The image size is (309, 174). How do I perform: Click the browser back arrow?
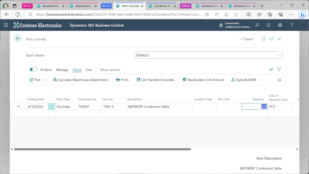[x=7, y=14]
